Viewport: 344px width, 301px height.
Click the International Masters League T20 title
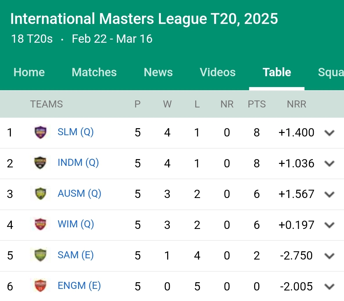point(144,19)
